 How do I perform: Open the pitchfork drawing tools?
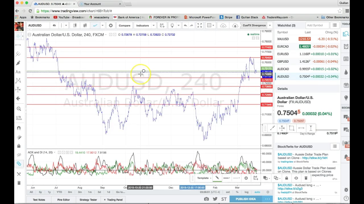pyautogui.click(x=18, y=54)
